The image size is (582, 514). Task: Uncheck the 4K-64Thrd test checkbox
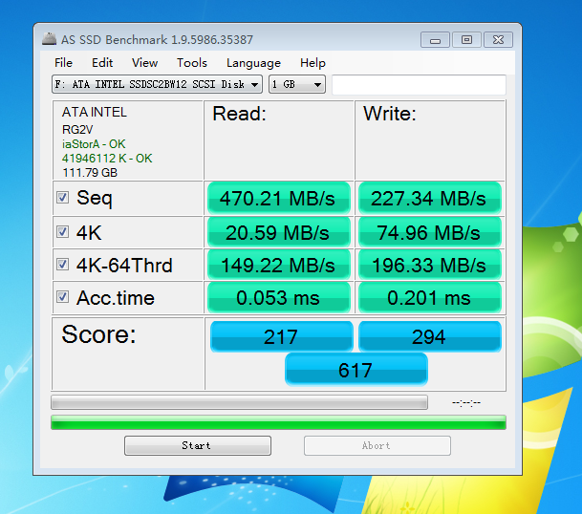point(62,265)
